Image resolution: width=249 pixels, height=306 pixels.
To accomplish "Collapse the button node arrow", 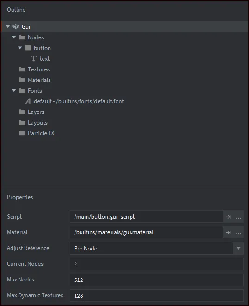I will (x=20, y=48).
